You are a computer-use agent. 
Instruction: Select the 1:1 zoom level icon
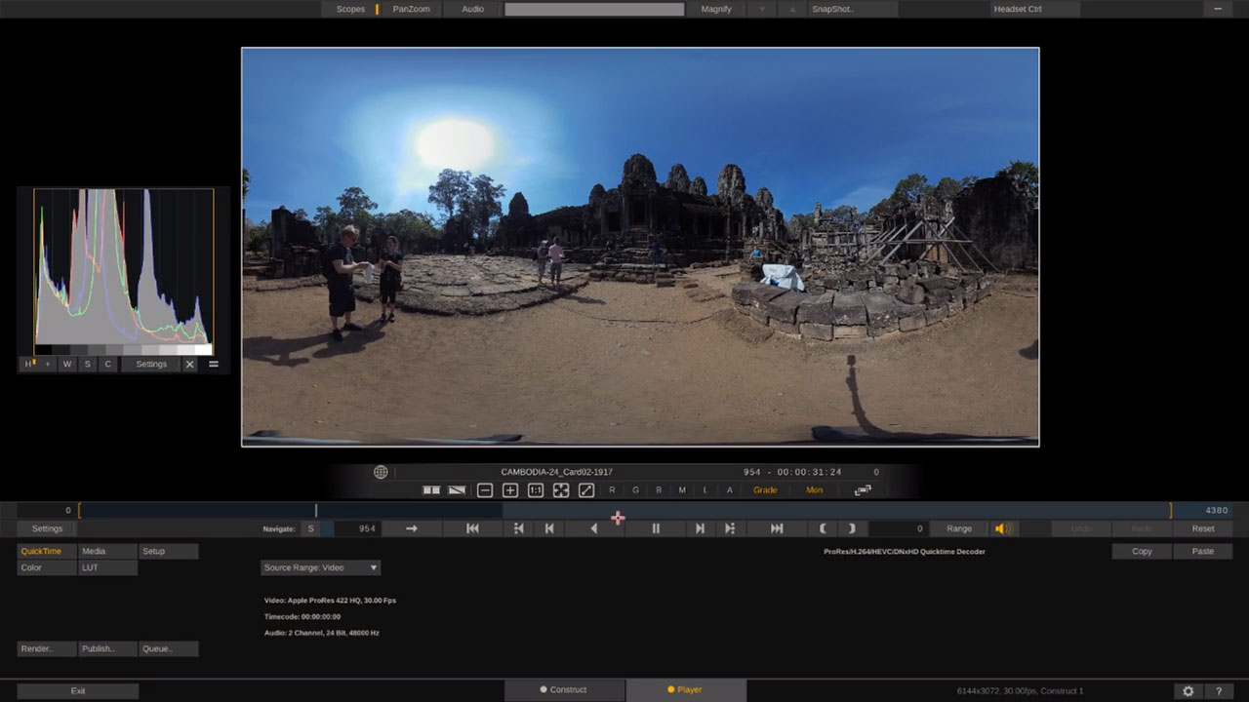click(535, 490)
